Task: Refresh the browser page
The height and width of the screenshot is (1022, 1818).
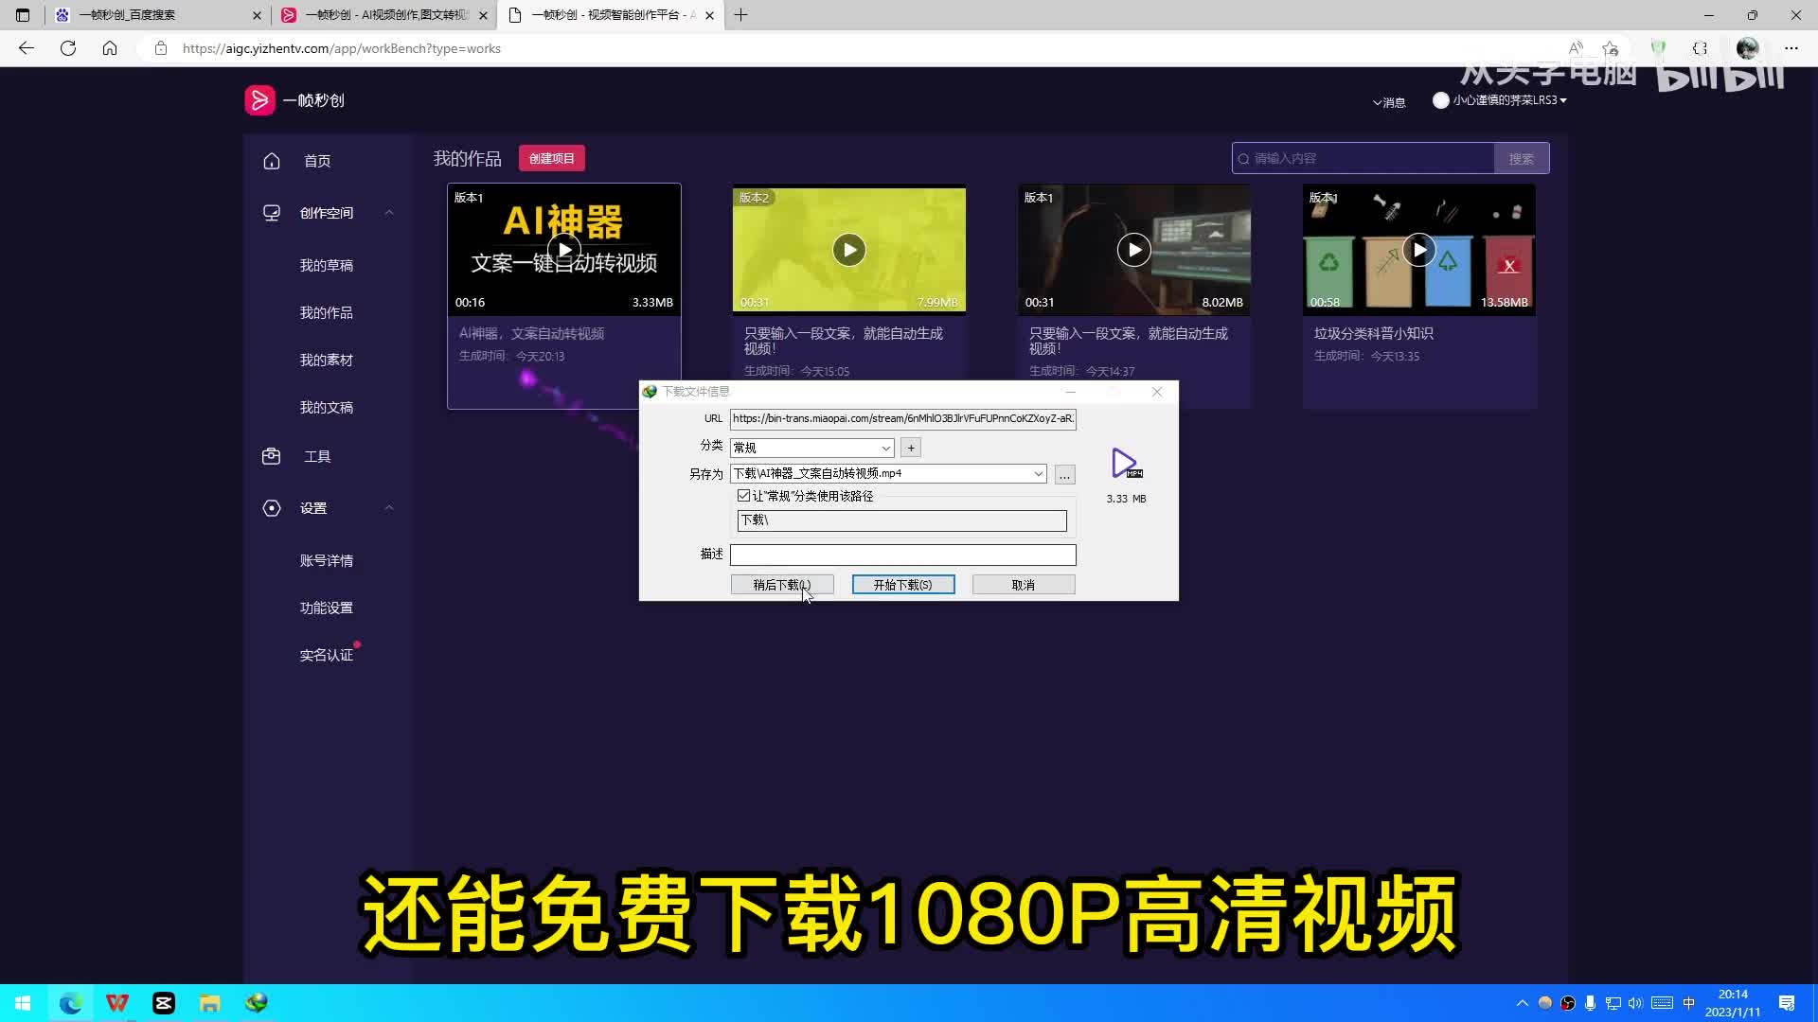Action: [68, 48]
